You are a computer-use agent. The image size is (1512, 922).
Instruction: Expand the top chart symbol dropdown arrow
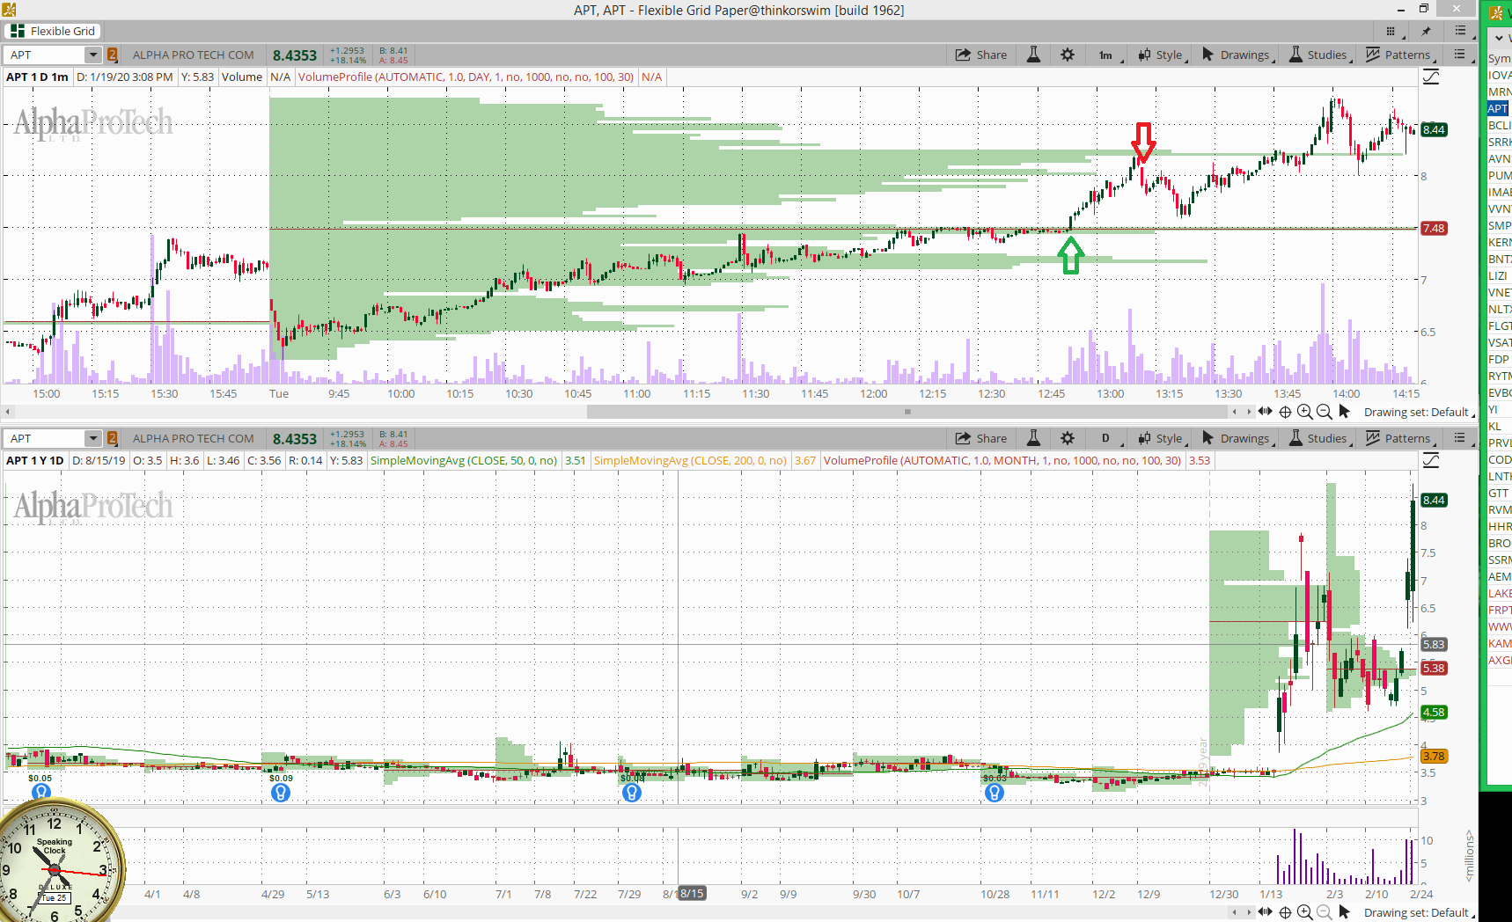pyautogui.click(x=93, y=55)
